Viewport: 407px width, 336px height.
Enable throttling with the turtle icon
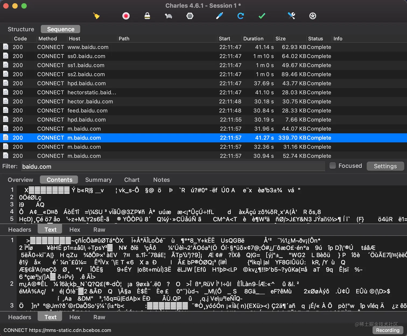[x=169, y=16]
